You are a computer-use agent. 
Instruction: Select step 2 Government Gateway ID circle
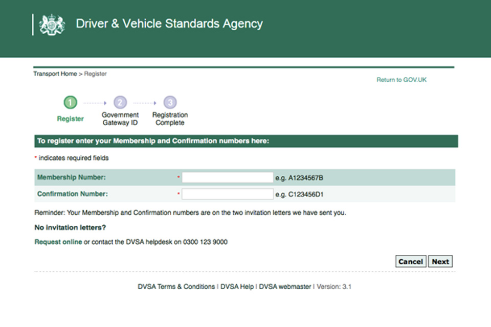pyautogui.click(x=120, y=102)
